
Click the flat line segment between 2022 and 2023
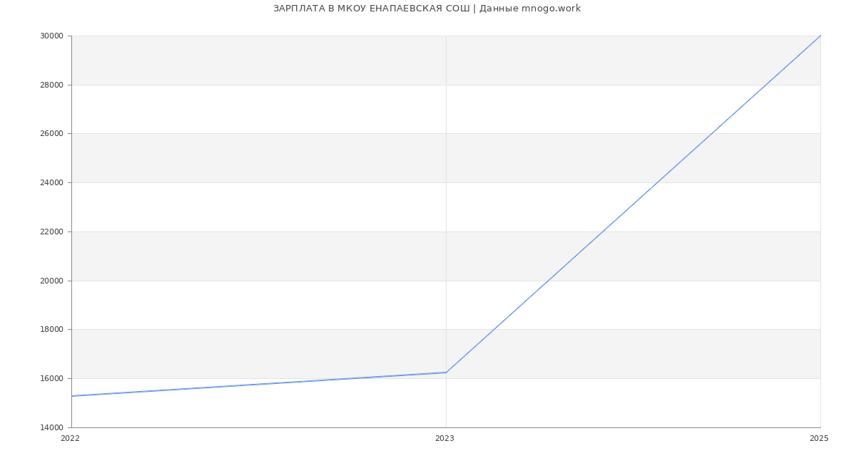click(257, 385)
